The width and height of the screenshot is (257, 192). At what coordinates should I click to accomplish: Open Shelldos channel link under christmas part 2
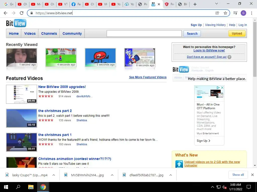click(x=82, y=120)
